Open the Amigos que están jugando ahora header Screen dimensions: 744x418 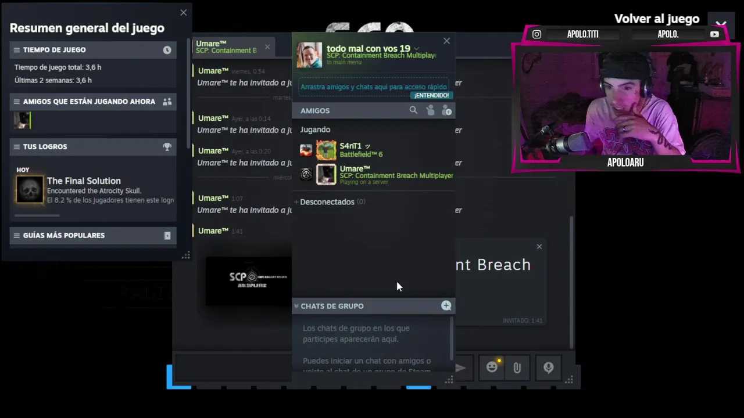pyautogui.click(x=93, y=102)
